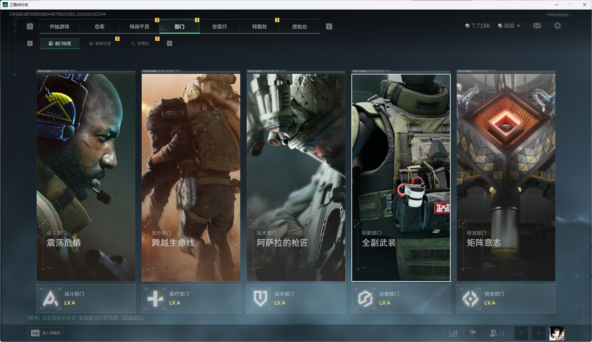
Task: Click the 邀请组队 link in chat
Action: 133,318
